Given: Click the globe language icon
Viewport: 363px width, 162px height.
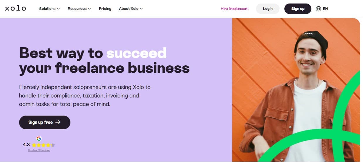Looking at the screenshot, I should [318, 9].
